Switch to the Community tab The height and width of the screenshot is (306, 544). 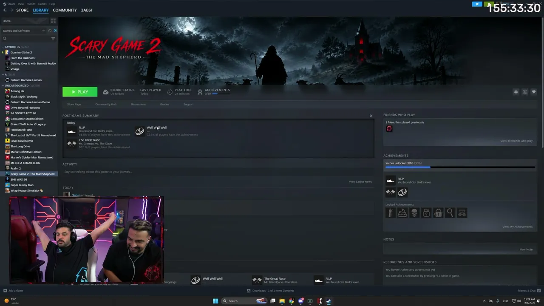pos(65,10)
